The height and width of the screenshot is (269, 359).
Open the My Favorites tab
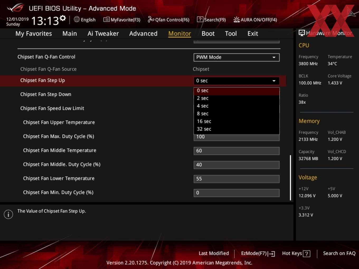(34, 33)
